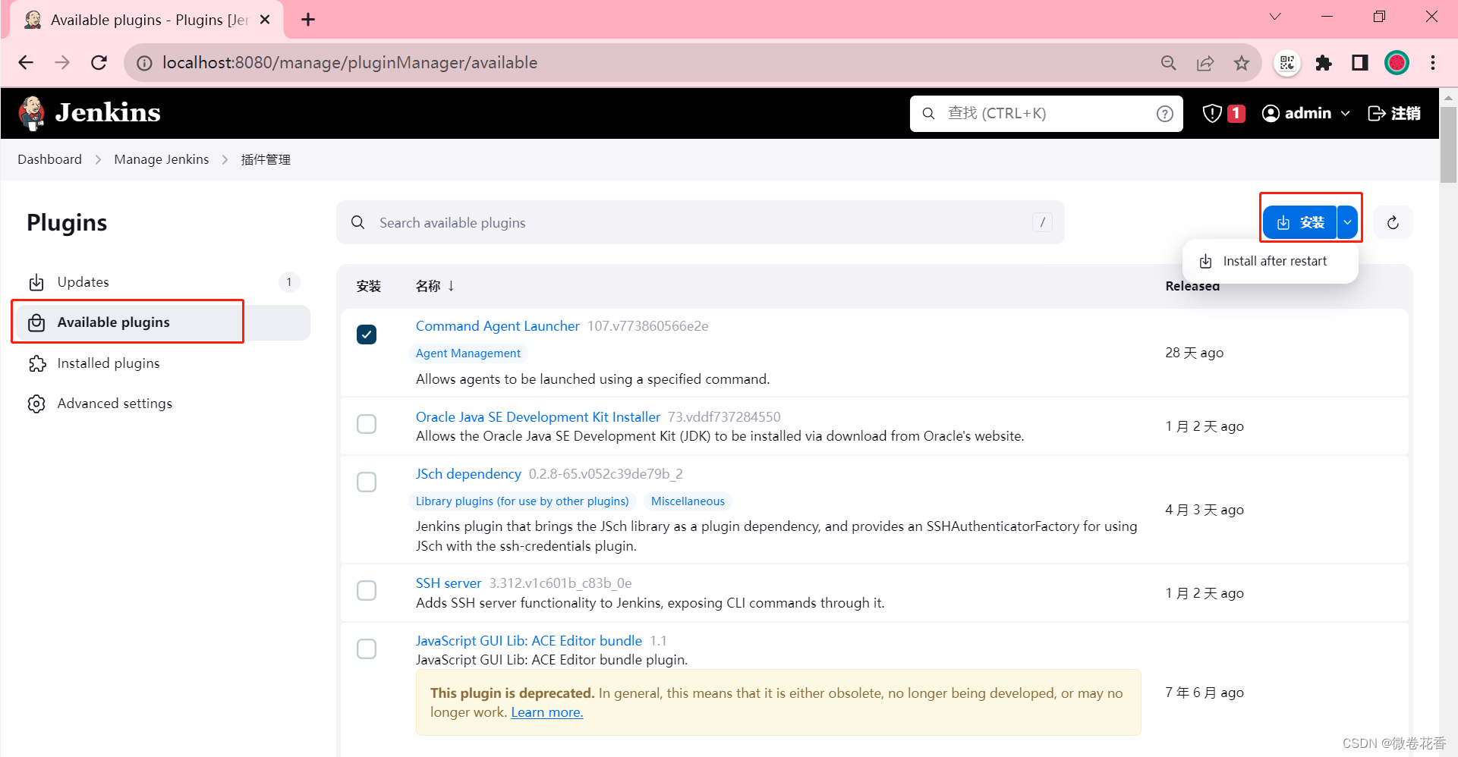Sort by 名称 column header
The width and height of the screenshot is (1458, 757).
coord(435,286)
